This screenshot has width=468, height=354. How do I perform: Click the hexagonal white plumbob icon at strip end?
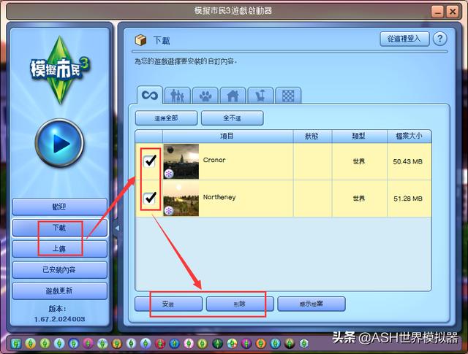click(304, 344)
